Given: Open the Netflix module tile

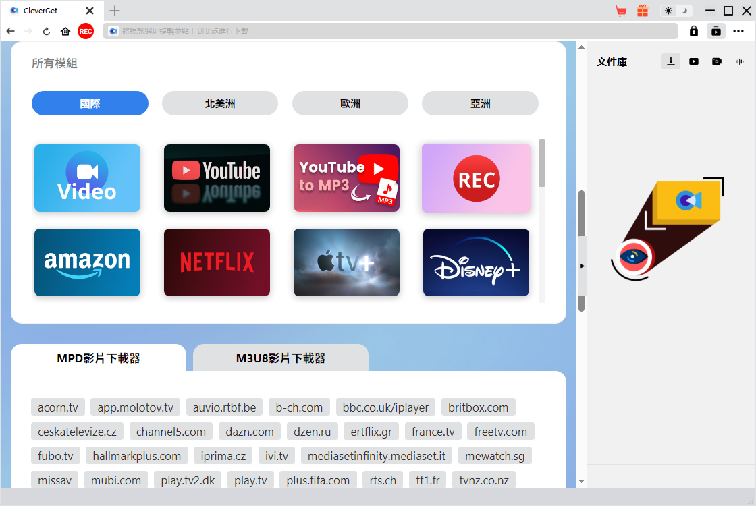Looking at the screenshot, I should pyautogui.click(x=217, y=262).
